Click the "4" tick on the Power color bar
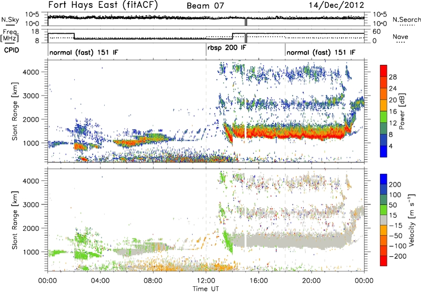The image size is (421, 292). coord(391,146)
